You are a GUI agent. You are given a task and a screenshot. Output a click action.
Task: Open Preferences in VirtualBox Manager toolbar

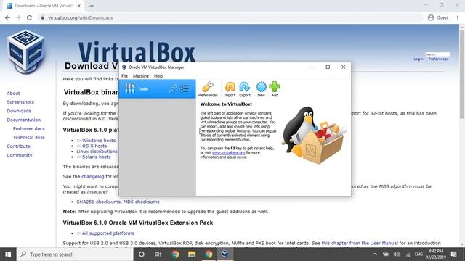[x=208, y=89]
